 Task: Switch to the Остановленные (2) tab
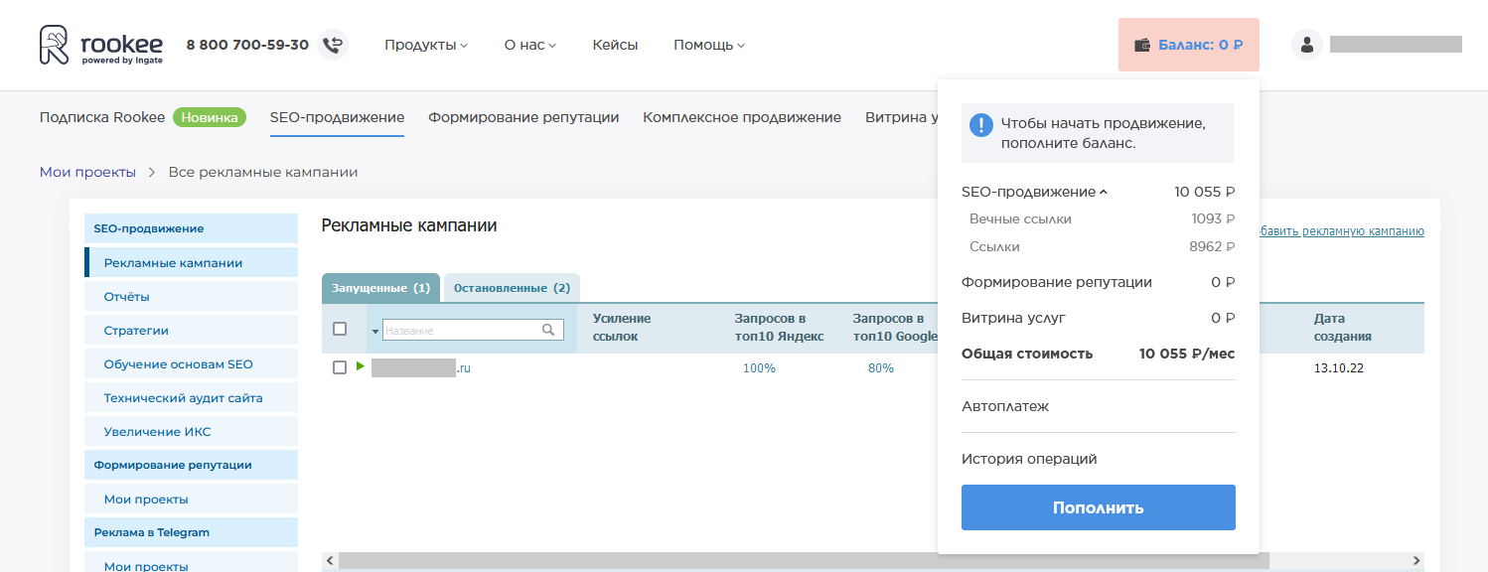(x=512, y=288)
